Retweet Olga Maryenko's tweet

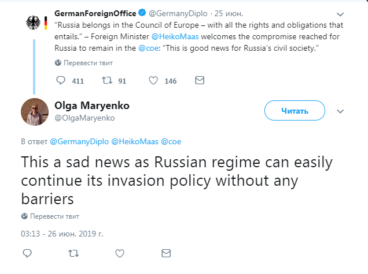pos(73,253)
